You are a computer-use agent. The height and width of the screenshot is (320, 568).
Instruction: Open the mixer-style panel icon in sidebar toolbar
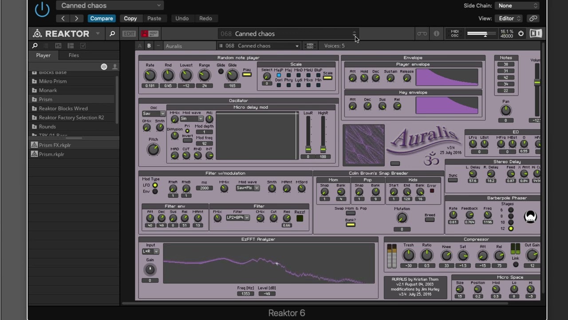click(x=58, y=46)
